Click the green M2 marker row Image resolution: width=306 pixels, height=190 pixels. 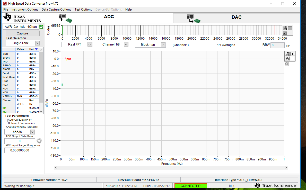(20, 112)
